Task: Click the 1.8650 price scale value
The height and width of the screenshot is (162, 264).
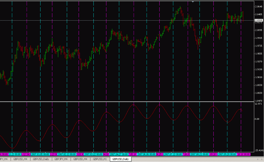Action: tap(259, 93)
